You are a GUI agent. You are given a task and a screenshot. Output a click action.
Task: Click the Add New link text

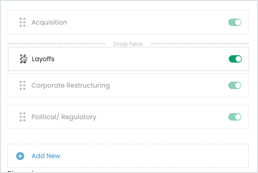coord(46,156)
